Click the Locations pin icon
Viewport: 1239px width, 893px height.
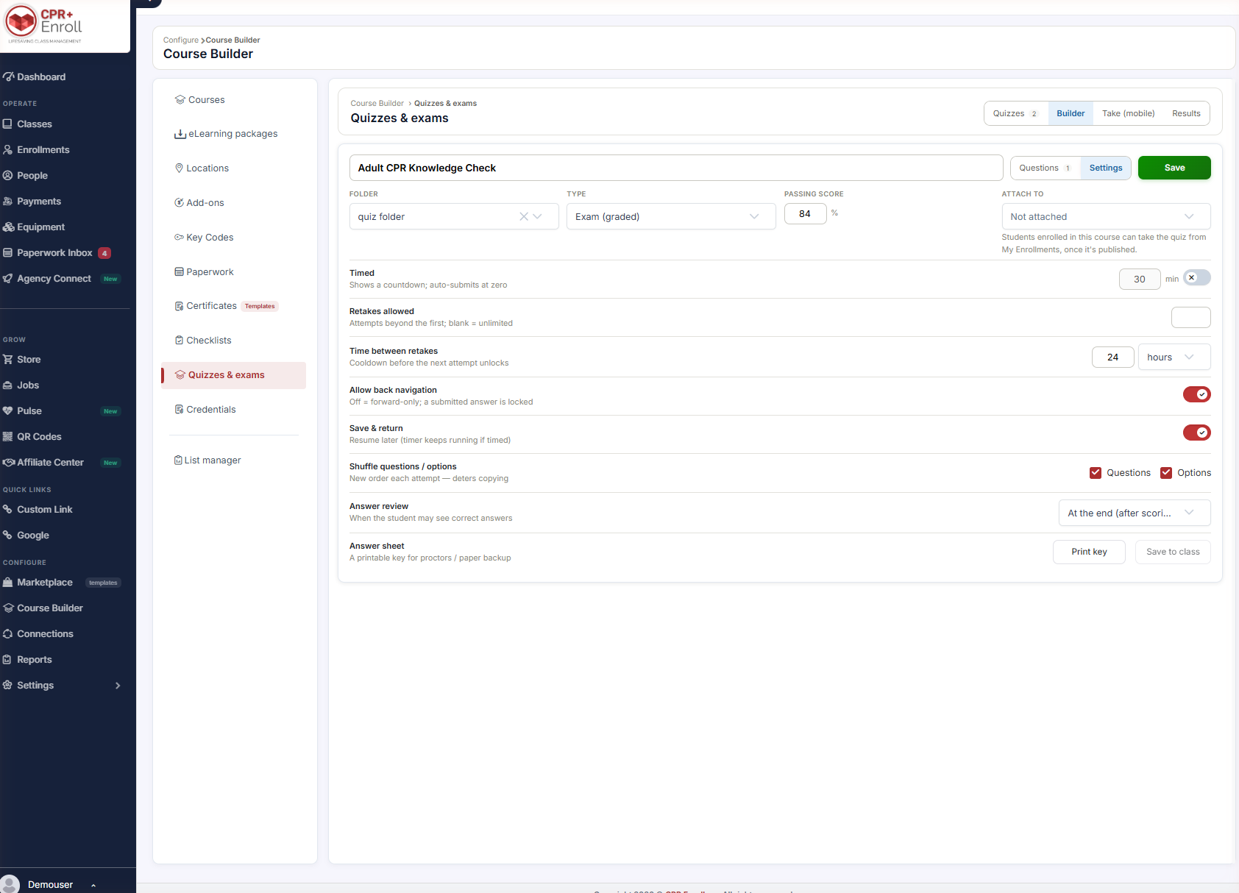point(179,168)
